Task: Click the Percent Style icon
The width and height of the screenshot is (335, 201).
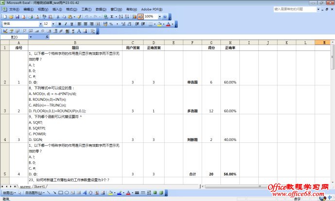Action: (x=111, y=24)
